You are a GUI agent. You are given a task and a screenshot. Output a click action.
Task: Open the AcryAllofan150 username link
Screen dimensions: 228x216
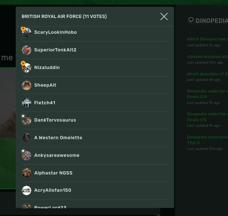click(x=53, y=190)
